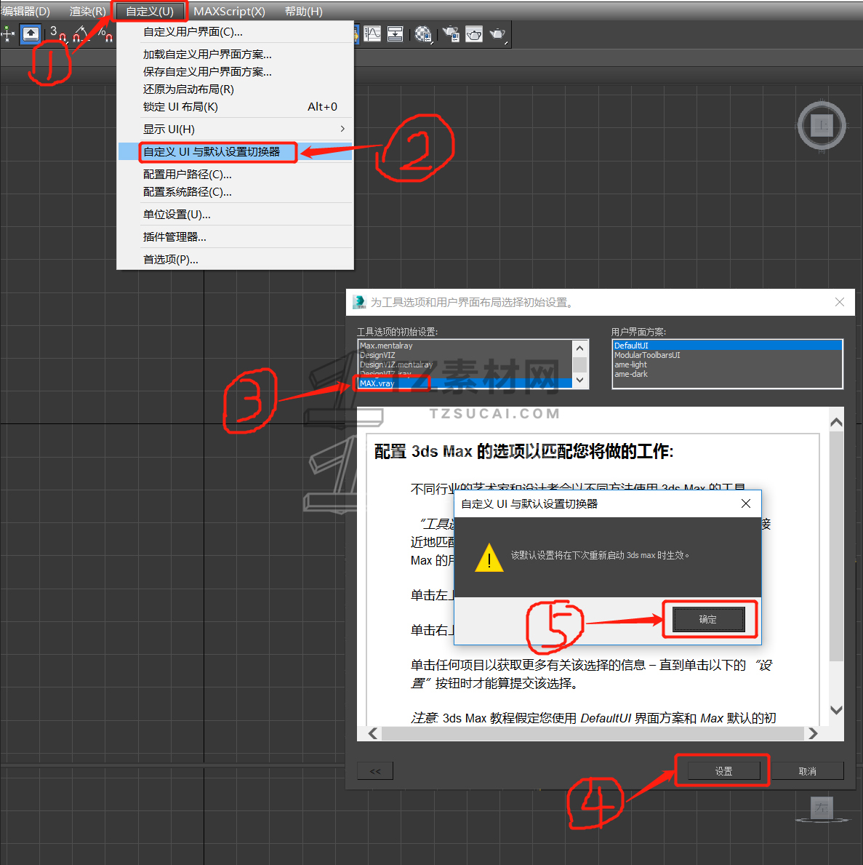Toggle the Percent Snap icon

pyautogui.click(x=105, y=34)
